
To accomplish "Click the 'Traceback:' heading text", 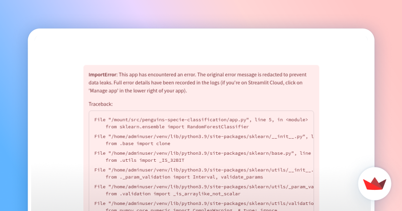I will pyautogui.click(x=100, y=104).
